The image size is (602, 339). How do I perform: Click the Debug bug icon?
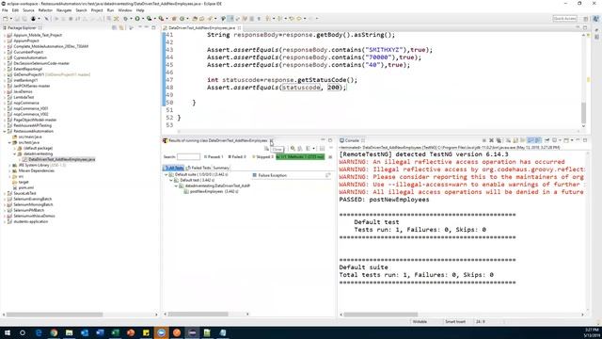pyautogui.click(x=125, y=19)
